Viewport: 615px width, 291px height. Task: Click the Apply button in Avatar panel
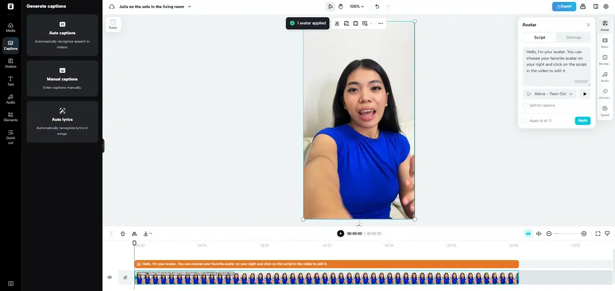(582, 120)
